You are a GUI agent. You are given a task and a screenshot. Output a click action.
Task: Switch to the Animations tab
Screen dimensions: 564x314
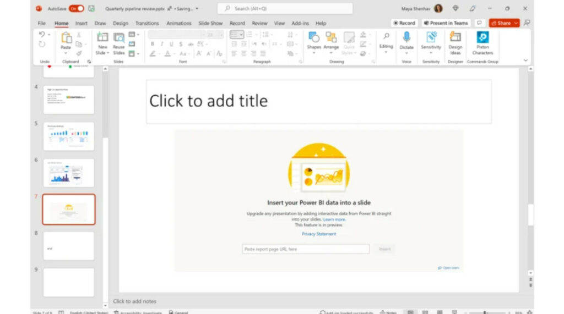point(179,23)
